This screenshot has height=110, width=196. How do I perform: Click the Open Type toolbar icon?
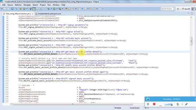(66, 9)
